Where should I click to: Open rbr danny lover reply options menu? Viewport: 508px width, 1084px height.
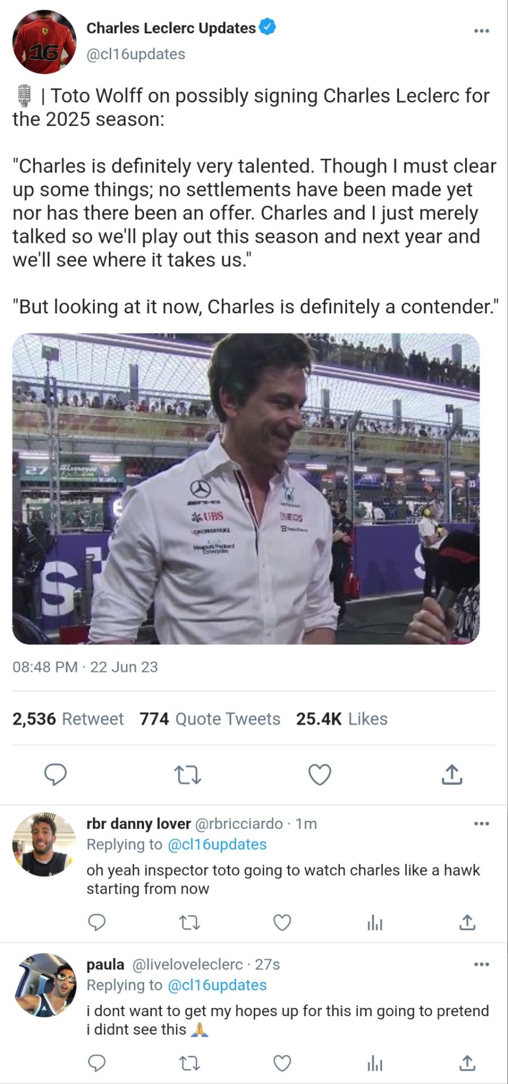point(481,824)
